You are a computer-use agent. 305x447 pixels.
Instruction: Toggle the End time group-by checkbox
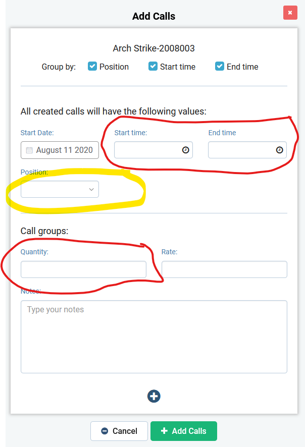click(x=220, y=67)
